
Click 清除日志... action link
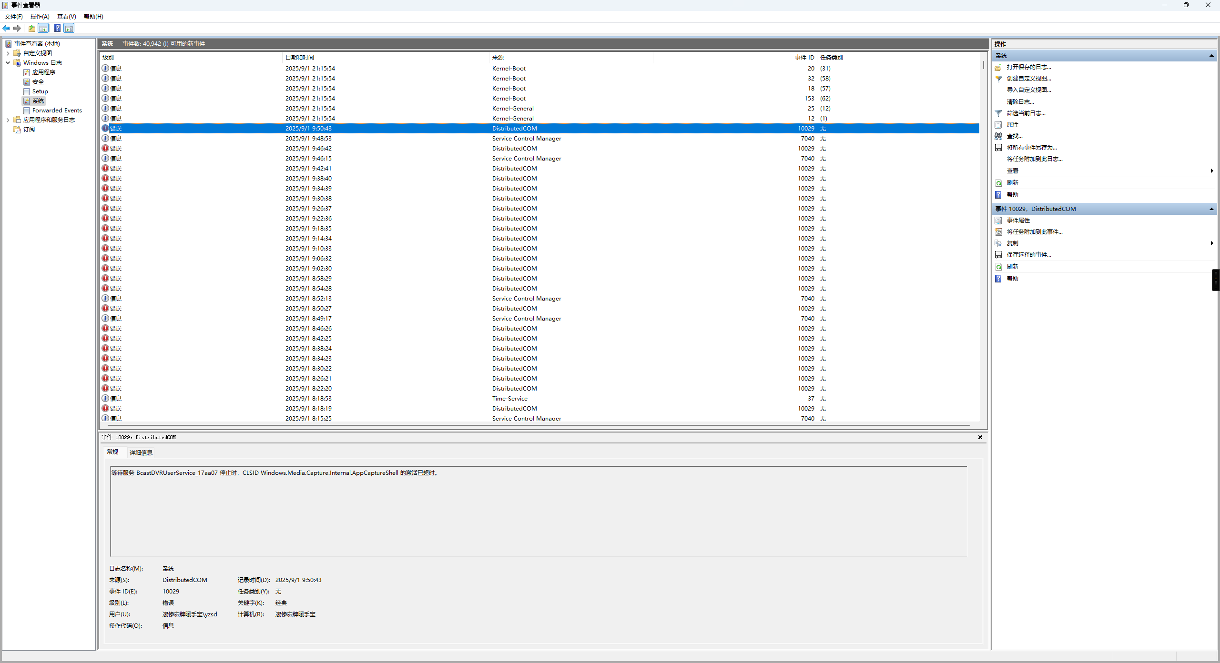[1020, 102]
